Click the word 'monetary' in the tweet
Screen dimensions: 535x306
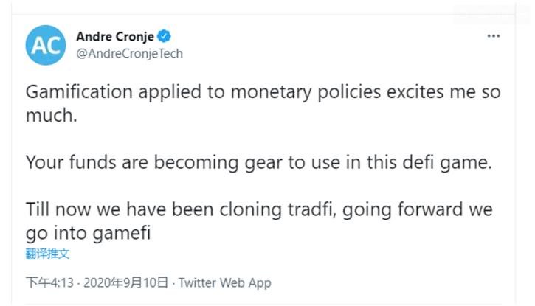coord(270,93)
